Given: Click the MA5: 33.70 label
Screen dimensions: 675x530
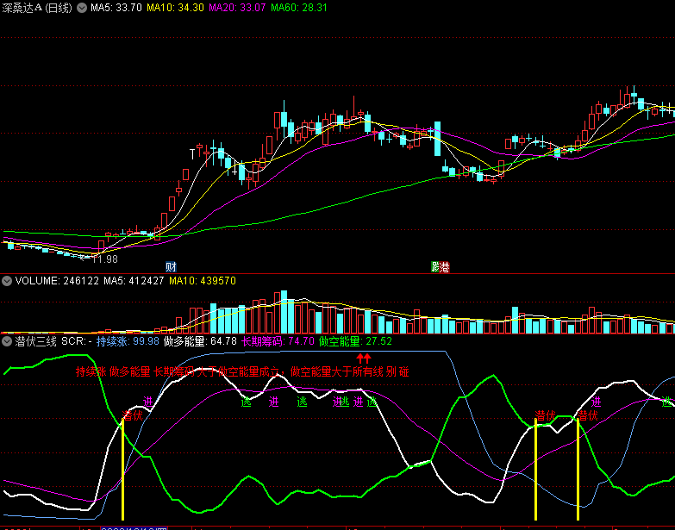Looking at the screenshot, I should (116, 8).
